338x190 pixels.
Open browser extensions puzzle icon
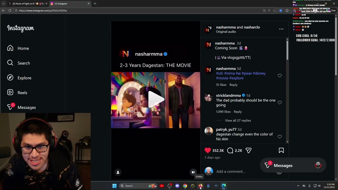[287, 11]
